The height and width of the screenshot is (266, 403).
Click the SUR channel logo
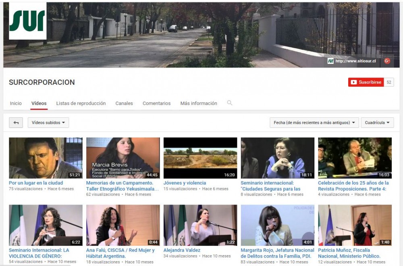[27, 21]
